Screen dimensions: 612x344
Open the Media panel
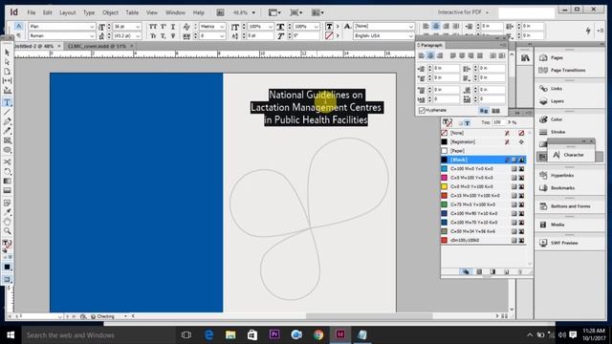click(557, 225)
